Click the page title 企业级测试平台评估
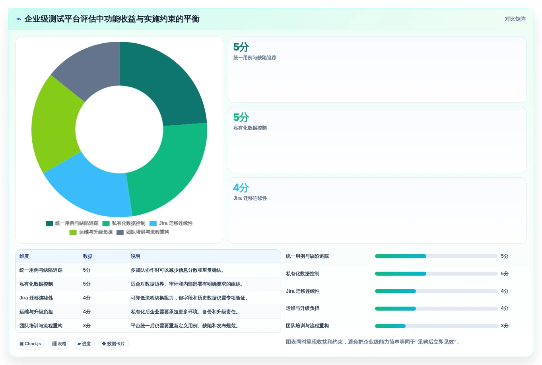 pos(112,19)
